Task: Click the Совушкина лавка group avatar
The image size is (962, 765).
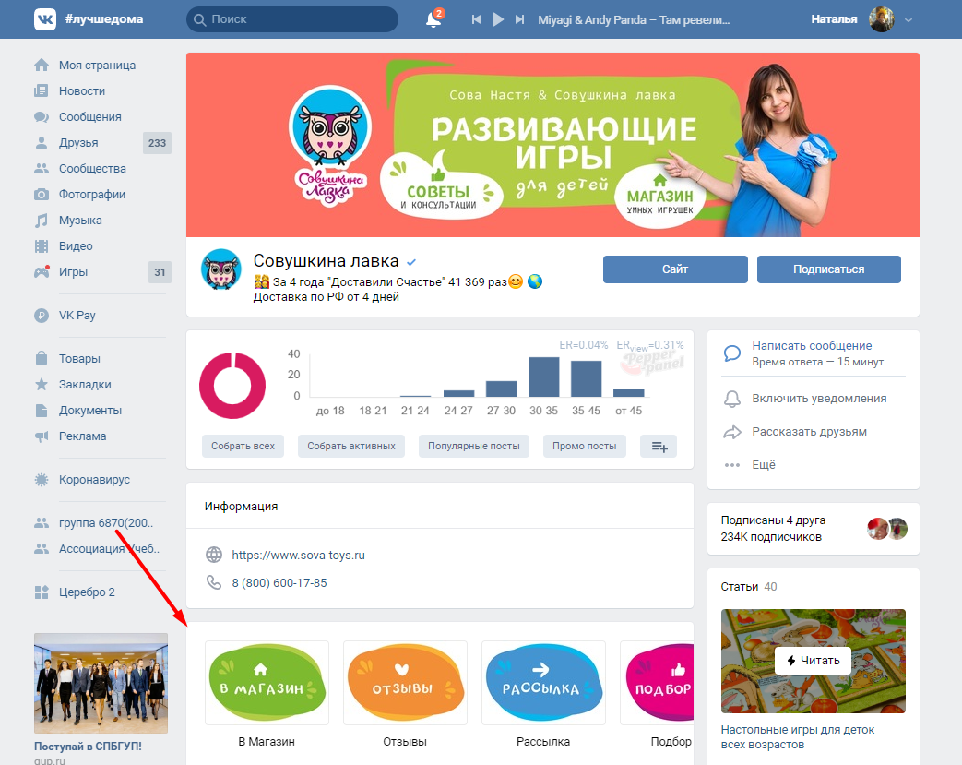Action: pos(220,269)
